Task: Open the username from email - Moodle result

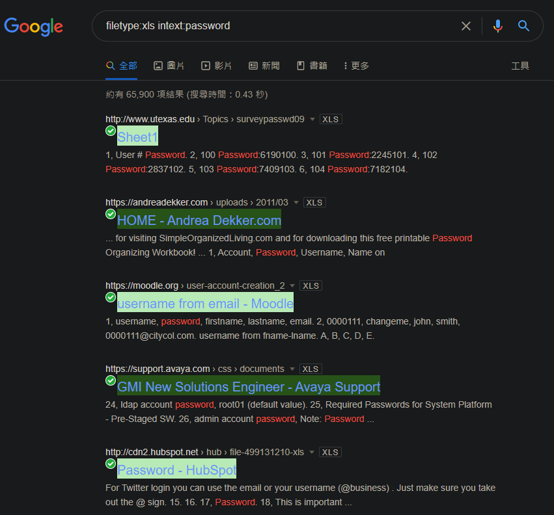Action: [205, 304]
